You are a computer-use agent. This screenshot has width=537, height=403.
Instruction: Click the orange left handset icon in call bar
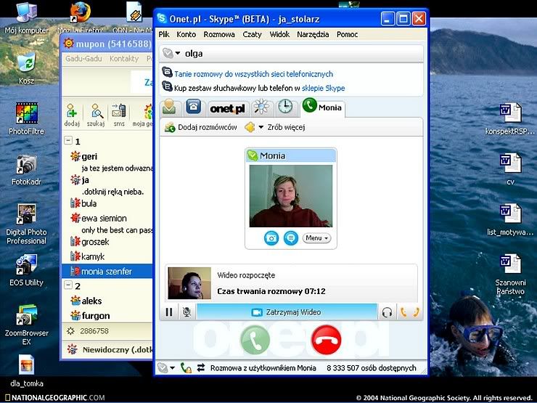coord(403,312)
